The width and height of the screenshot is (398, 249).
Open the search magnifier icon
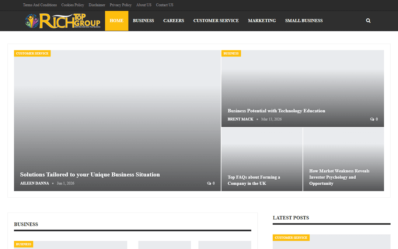(368, 21)
